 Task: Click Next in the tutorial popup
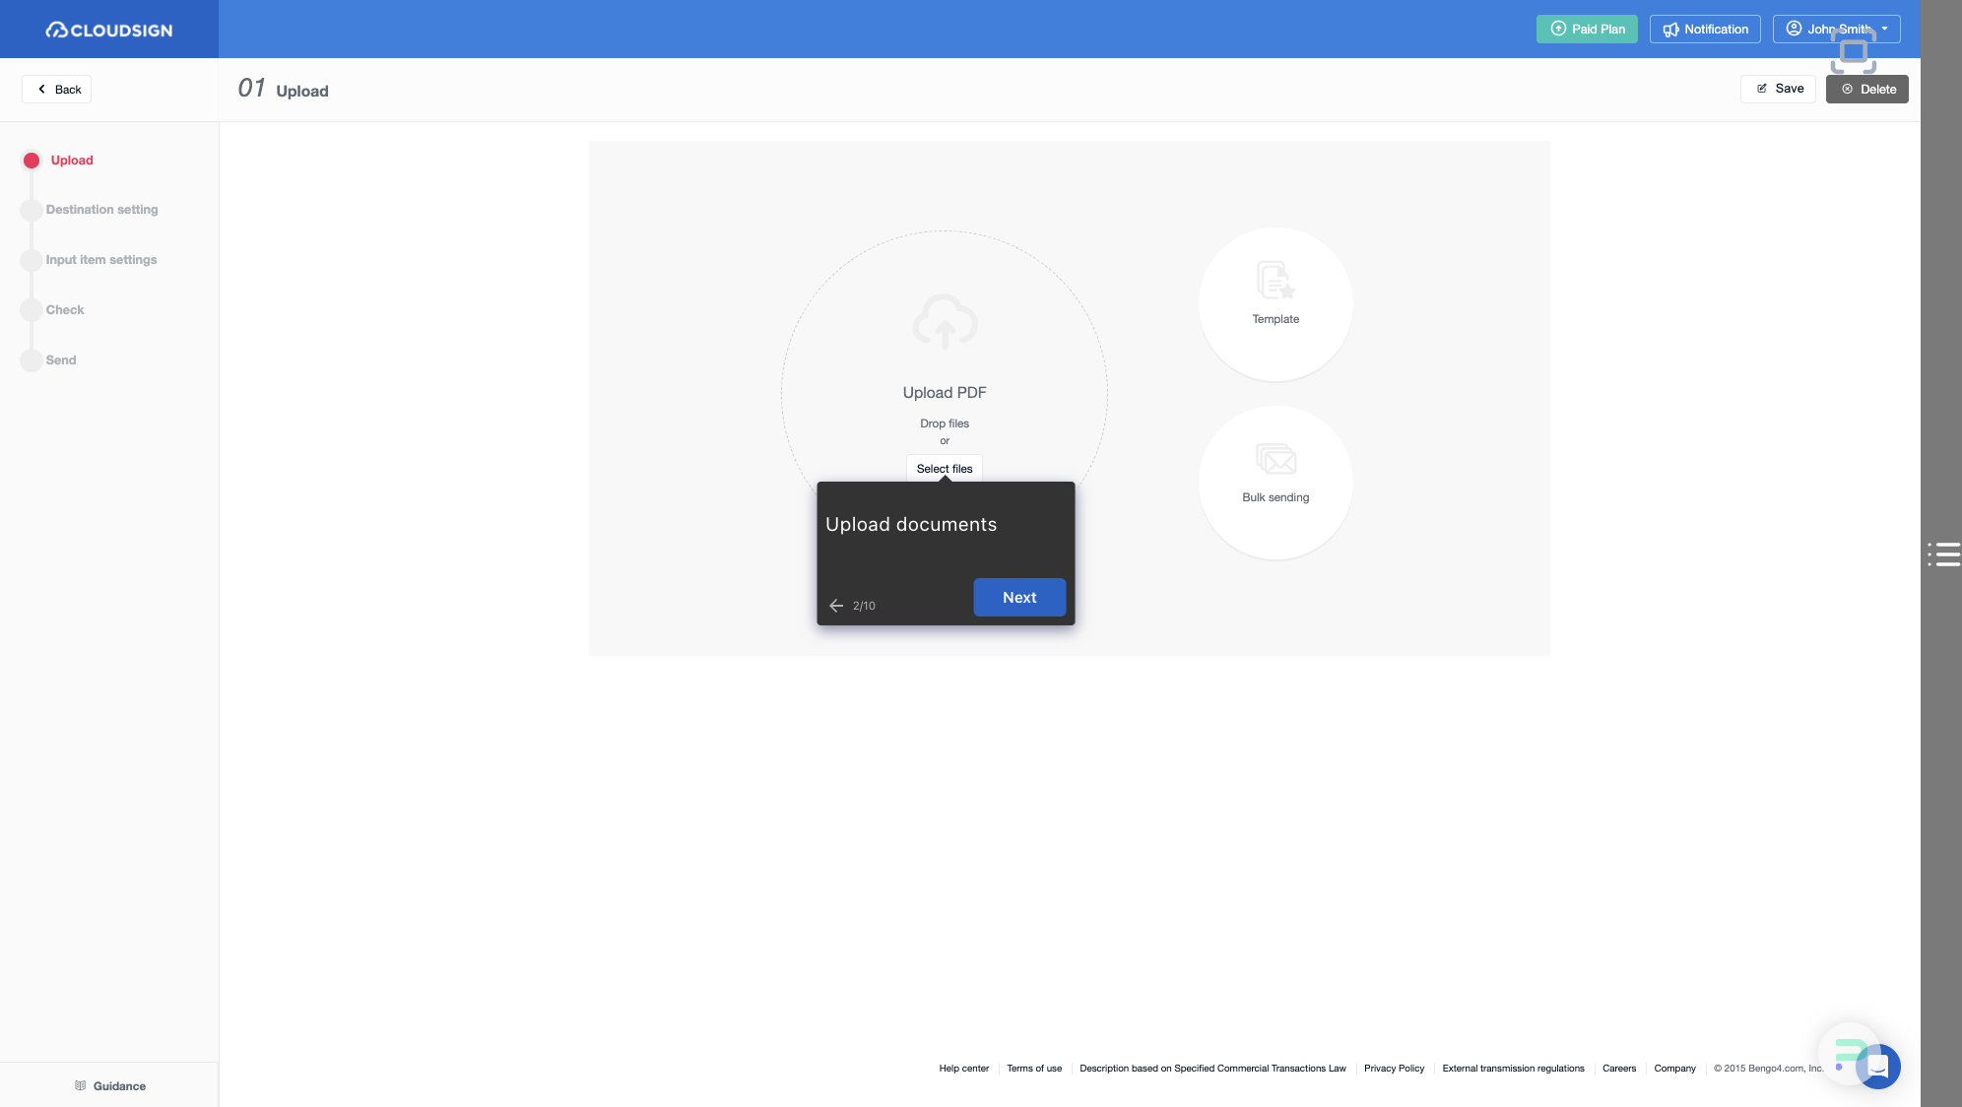click(x=1019, y=597)
